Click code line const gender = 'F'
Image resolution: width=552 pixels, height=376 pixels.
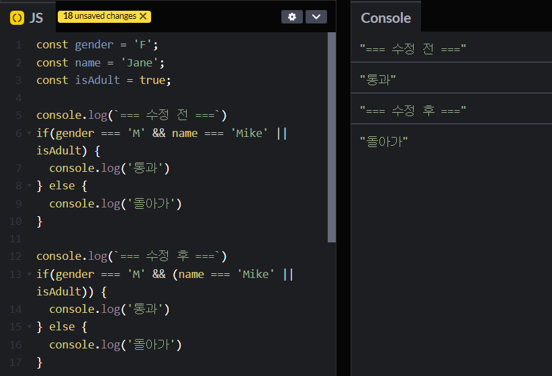(97, 45)
